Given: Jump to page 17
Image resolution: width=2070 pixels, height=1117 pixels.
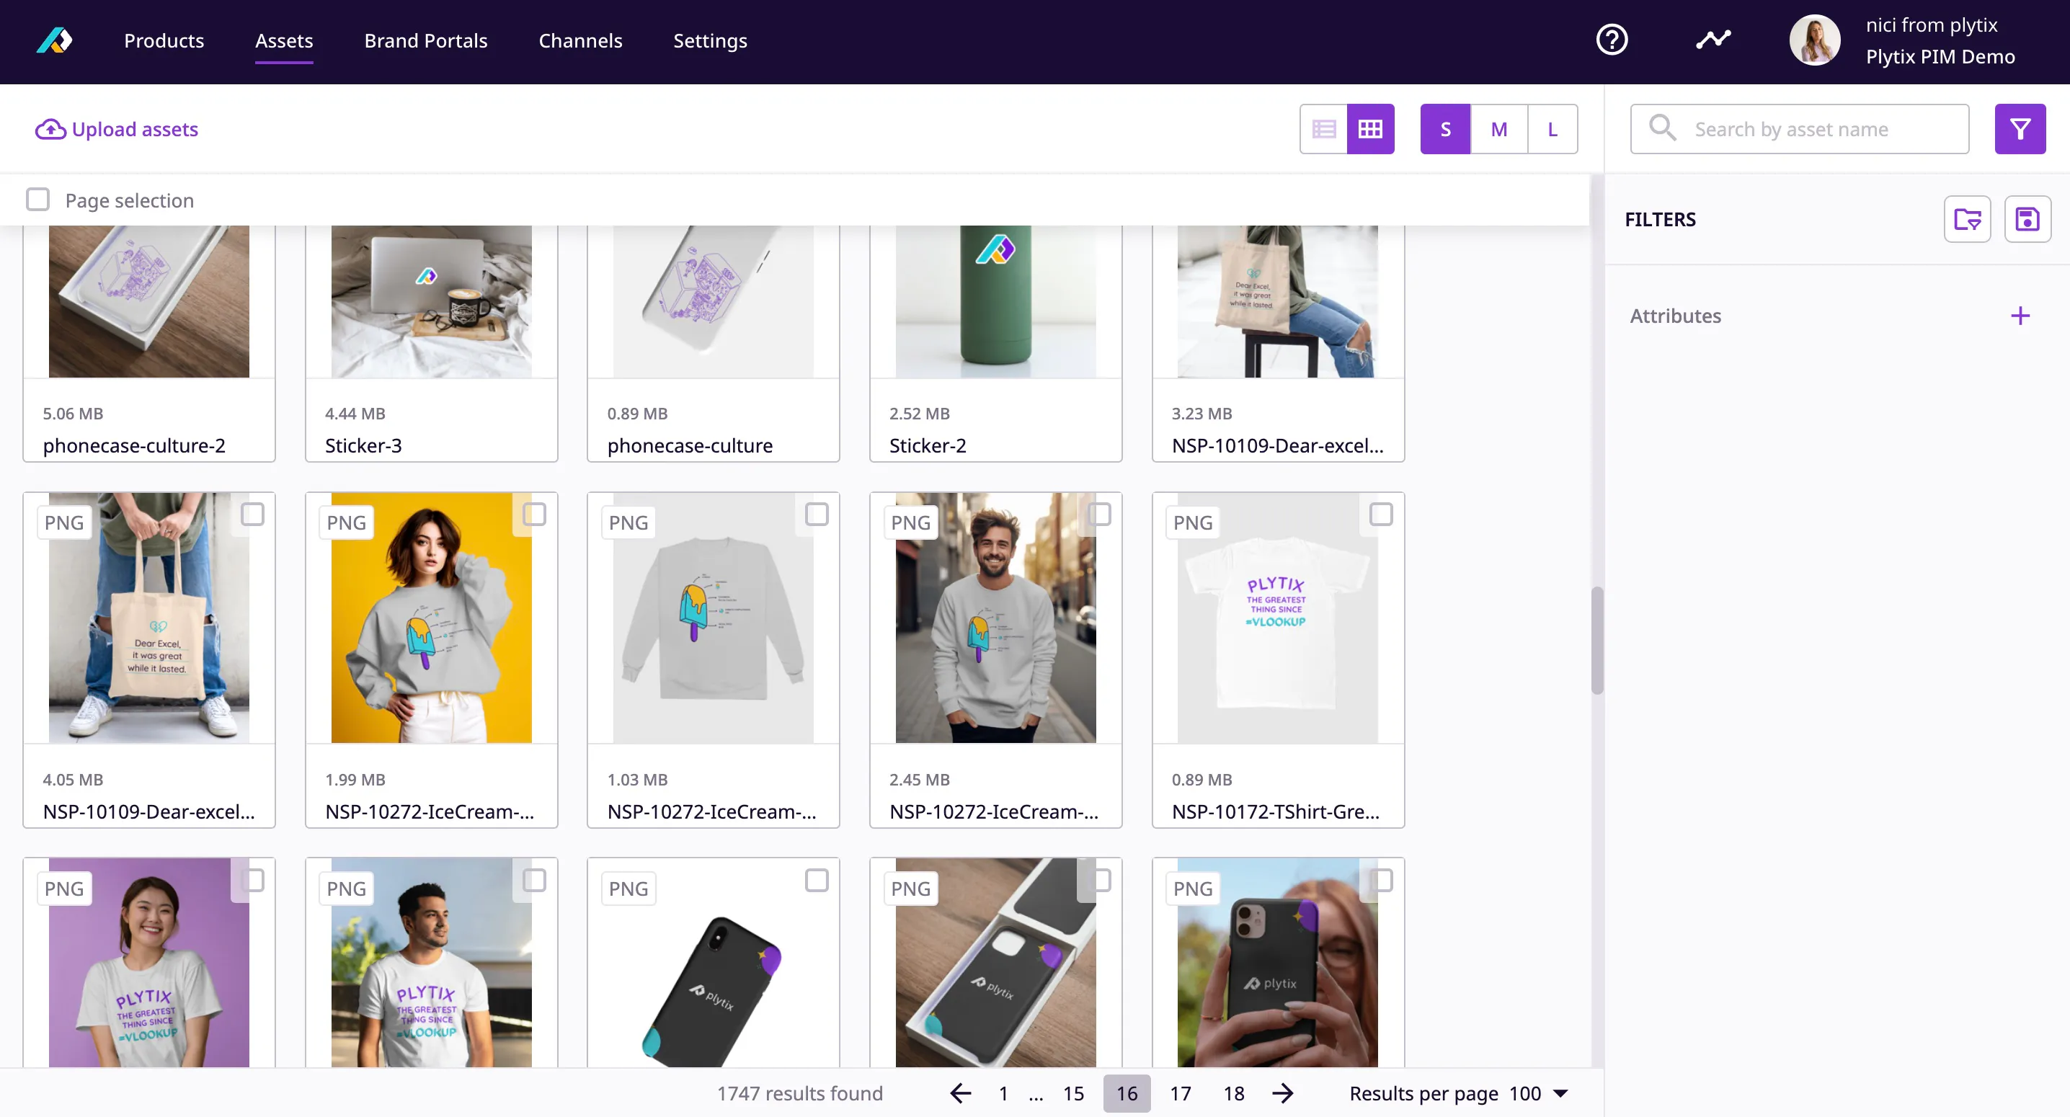Looking at the screenshot, I should [1180, 1093].
